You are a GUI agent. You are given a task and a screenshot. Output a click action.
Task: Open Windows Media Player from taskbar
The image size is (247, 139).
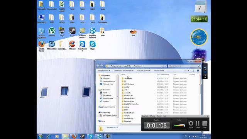57,136
